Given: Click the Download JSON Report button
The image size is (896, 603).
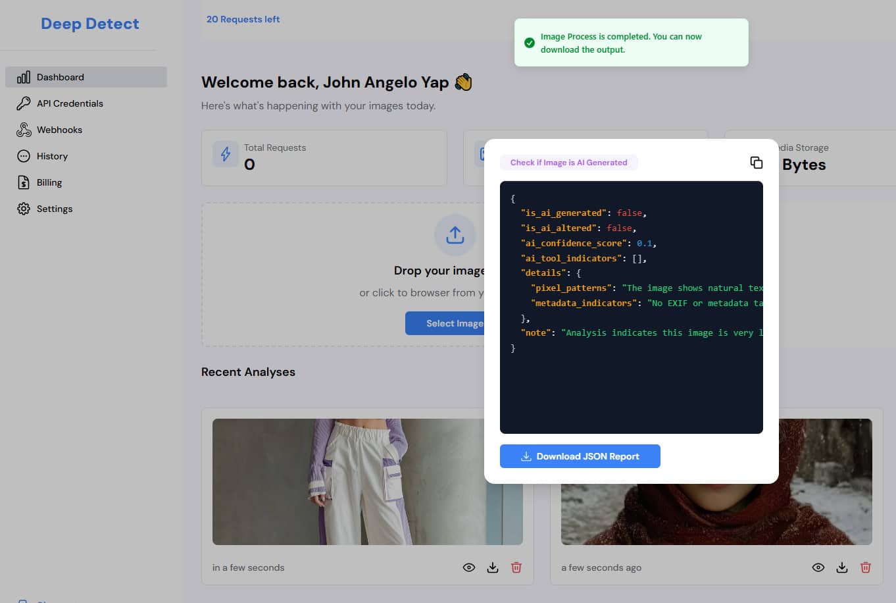Looking at the screenshot, I should click(580, 456).
